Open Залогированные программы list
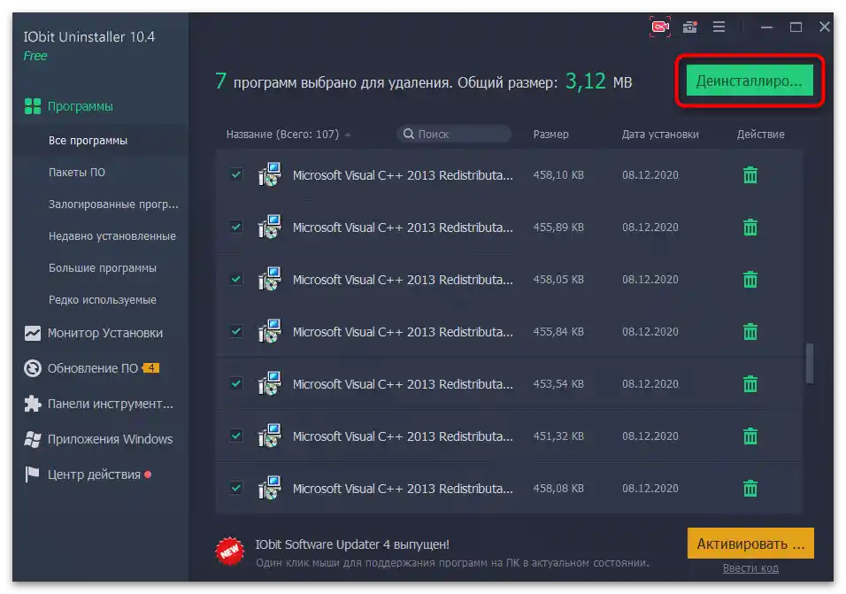This screenshot has height=594, width=846. tap(113, 204)
